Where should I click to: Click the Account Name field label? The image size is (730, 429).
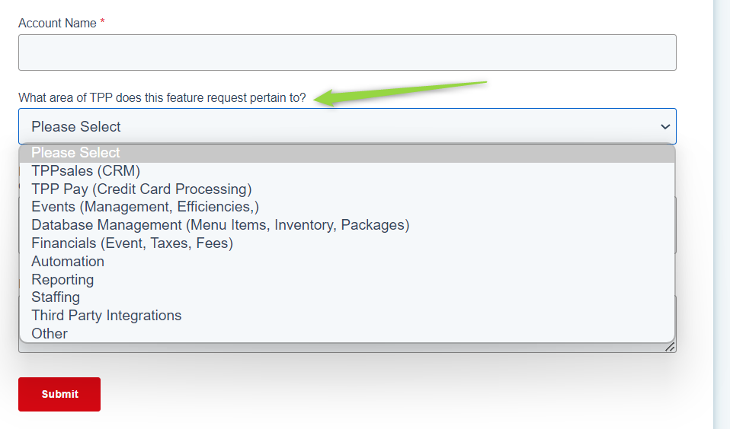[57, 24]
